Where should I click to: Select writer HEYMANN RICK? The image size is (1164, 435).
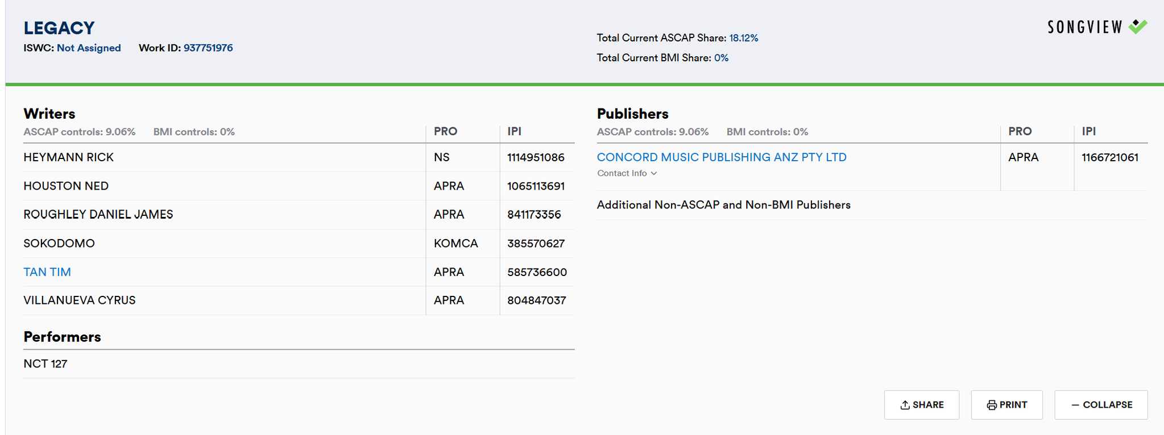(x=69, y=157)
